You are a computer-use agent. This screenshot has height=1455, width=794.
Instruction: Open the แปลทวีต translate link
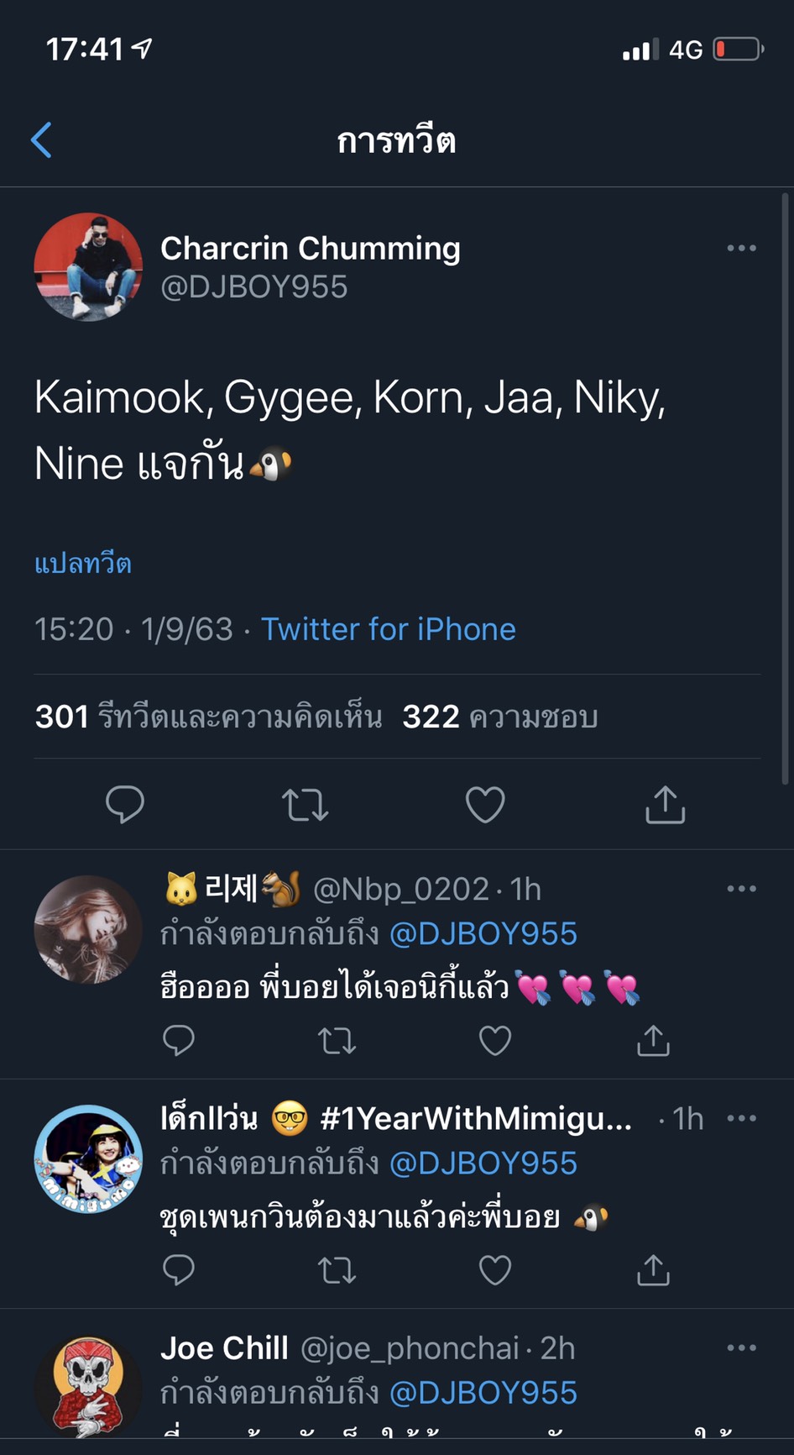83,563
